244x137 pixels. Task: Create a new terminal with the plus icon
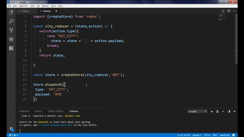(x=212, y=112)
